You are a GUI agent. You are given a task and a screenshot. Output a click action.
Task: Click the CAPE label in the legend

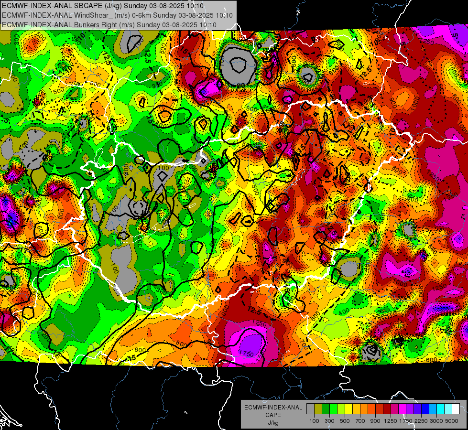[273, 415]
